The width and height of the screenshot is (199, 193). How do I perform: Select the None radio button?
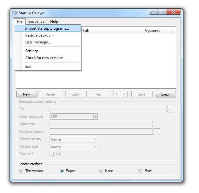tap(101, 171)
